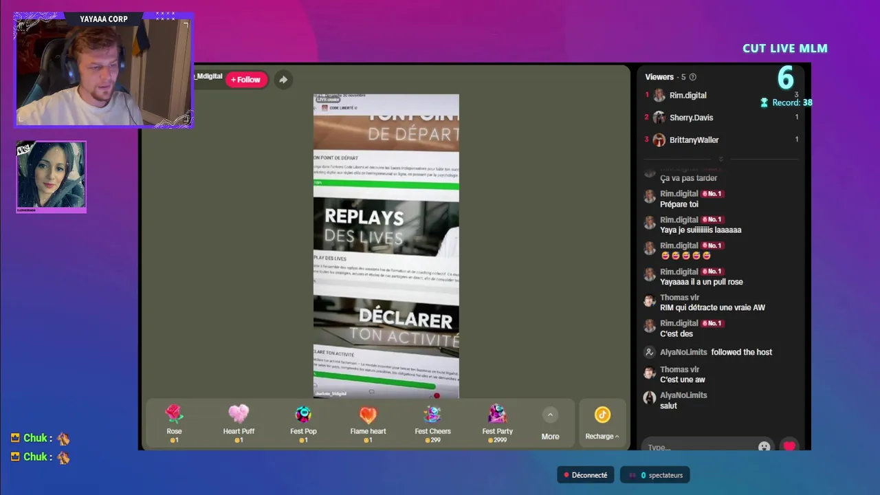Click 'BrittanyWaller' name in top viewers

pyautogui.click(x=694, y=140)
